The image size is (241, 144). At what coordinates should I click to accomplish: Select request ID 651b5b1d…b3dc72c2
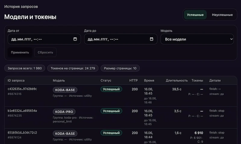click(x=22, y=133)
